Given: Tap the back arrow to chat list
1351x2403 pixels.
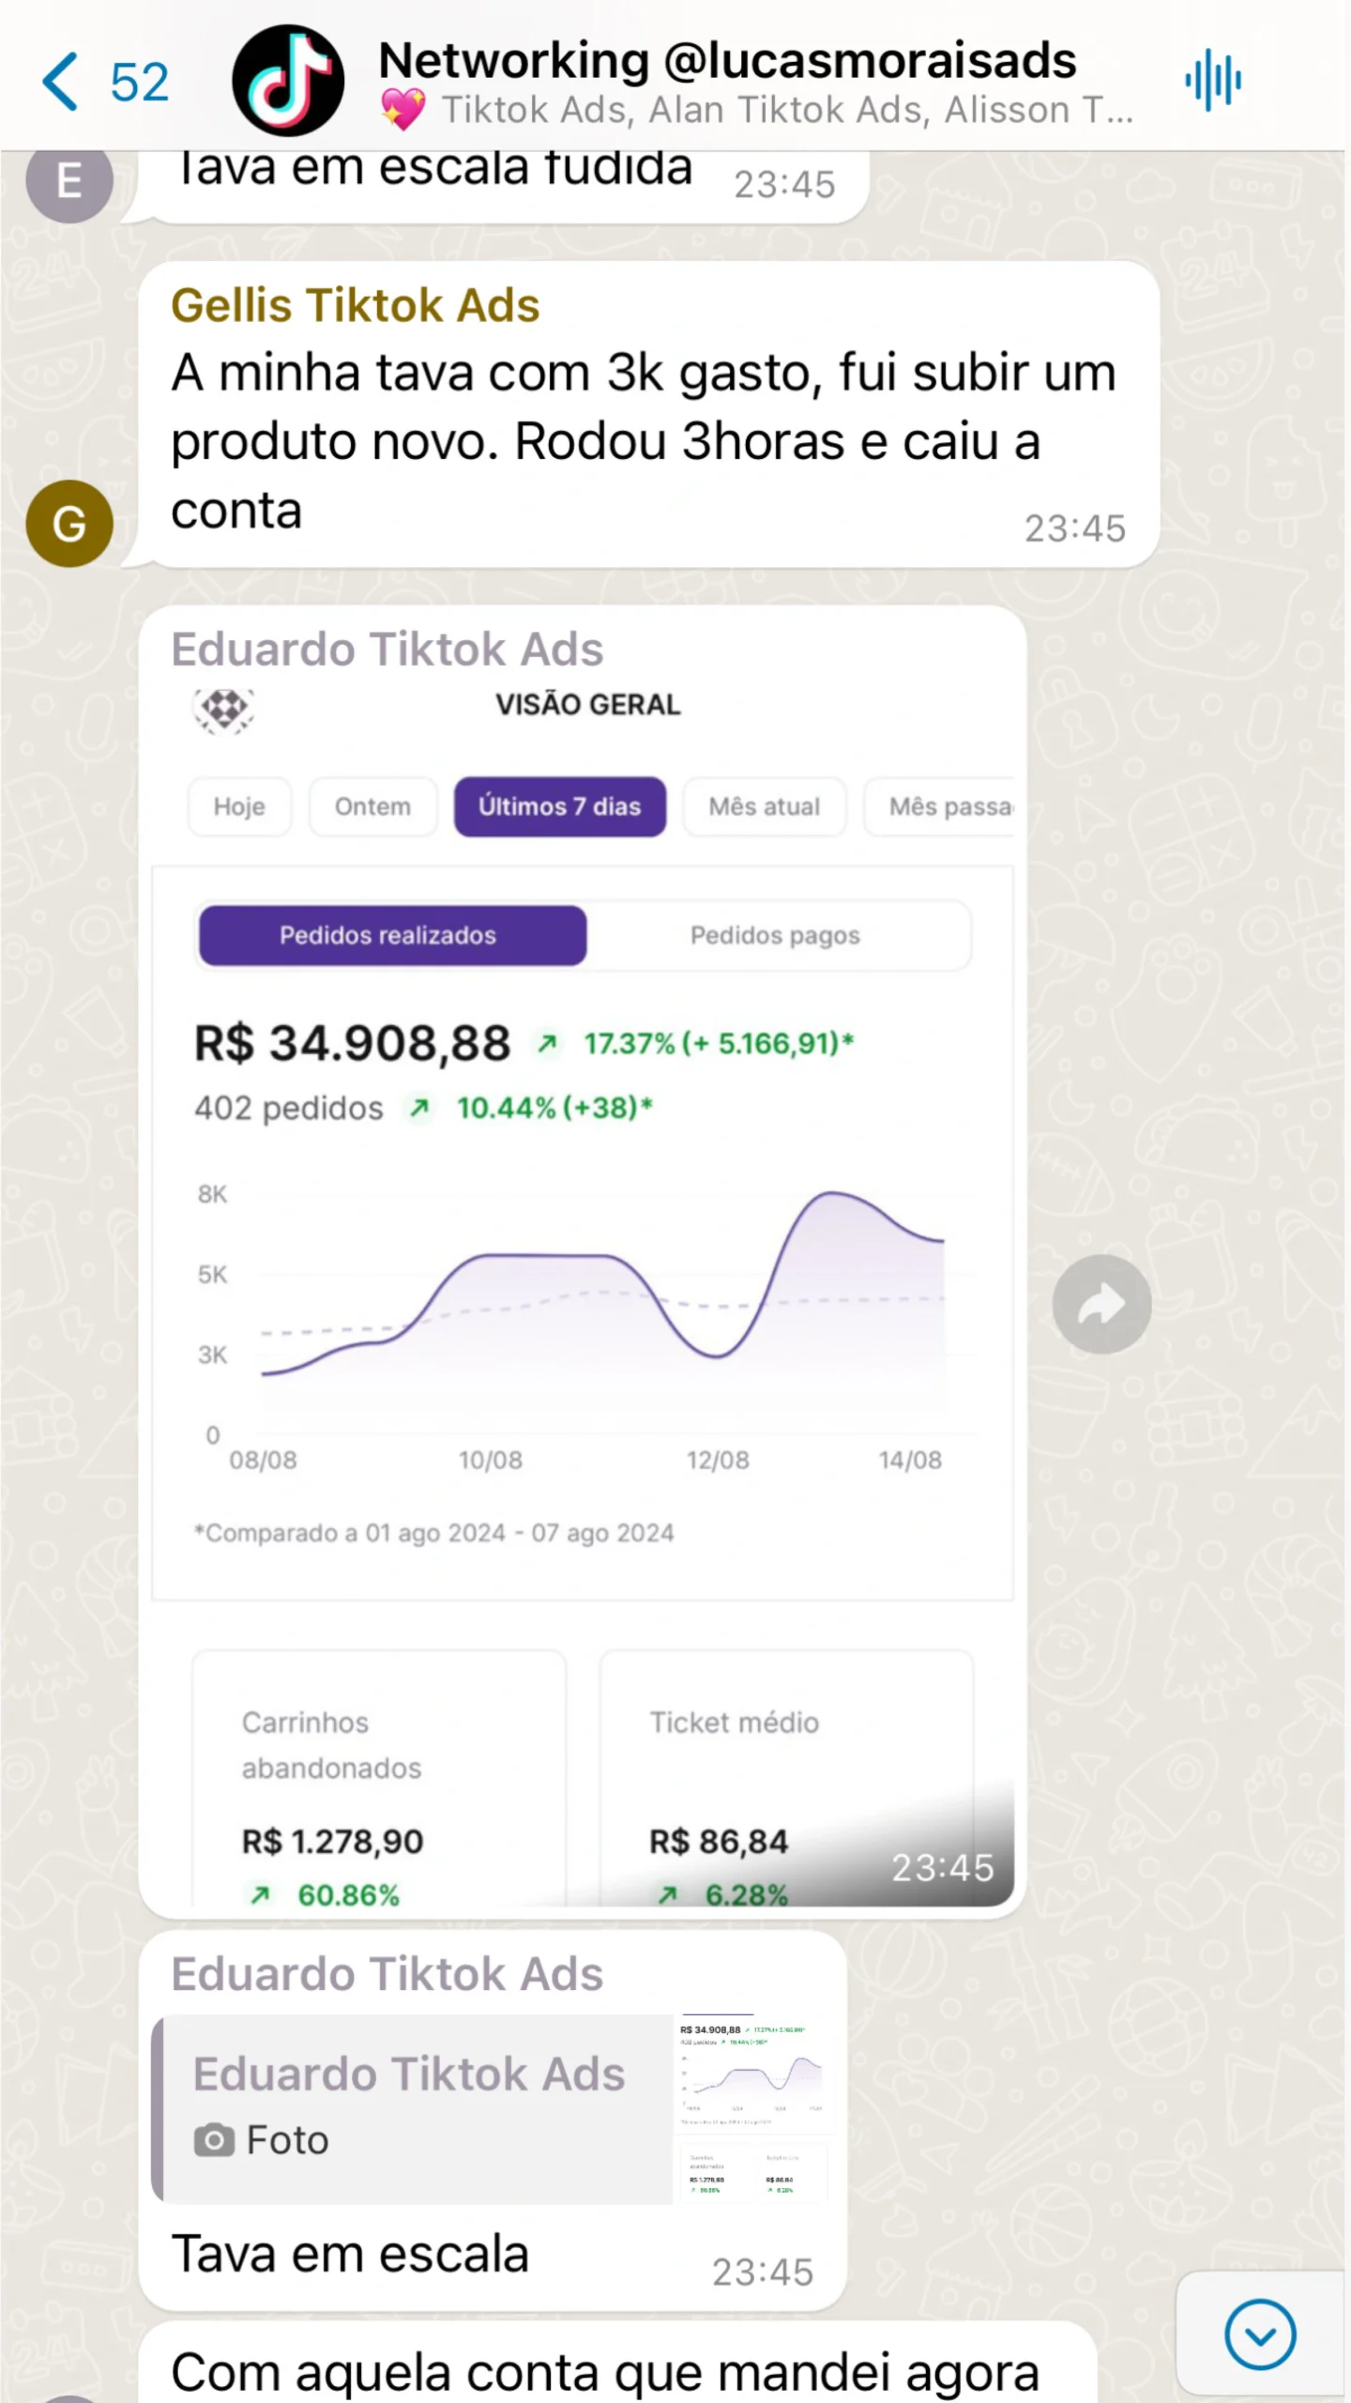Looking at the screenshot, I should [x=62, y=83].
